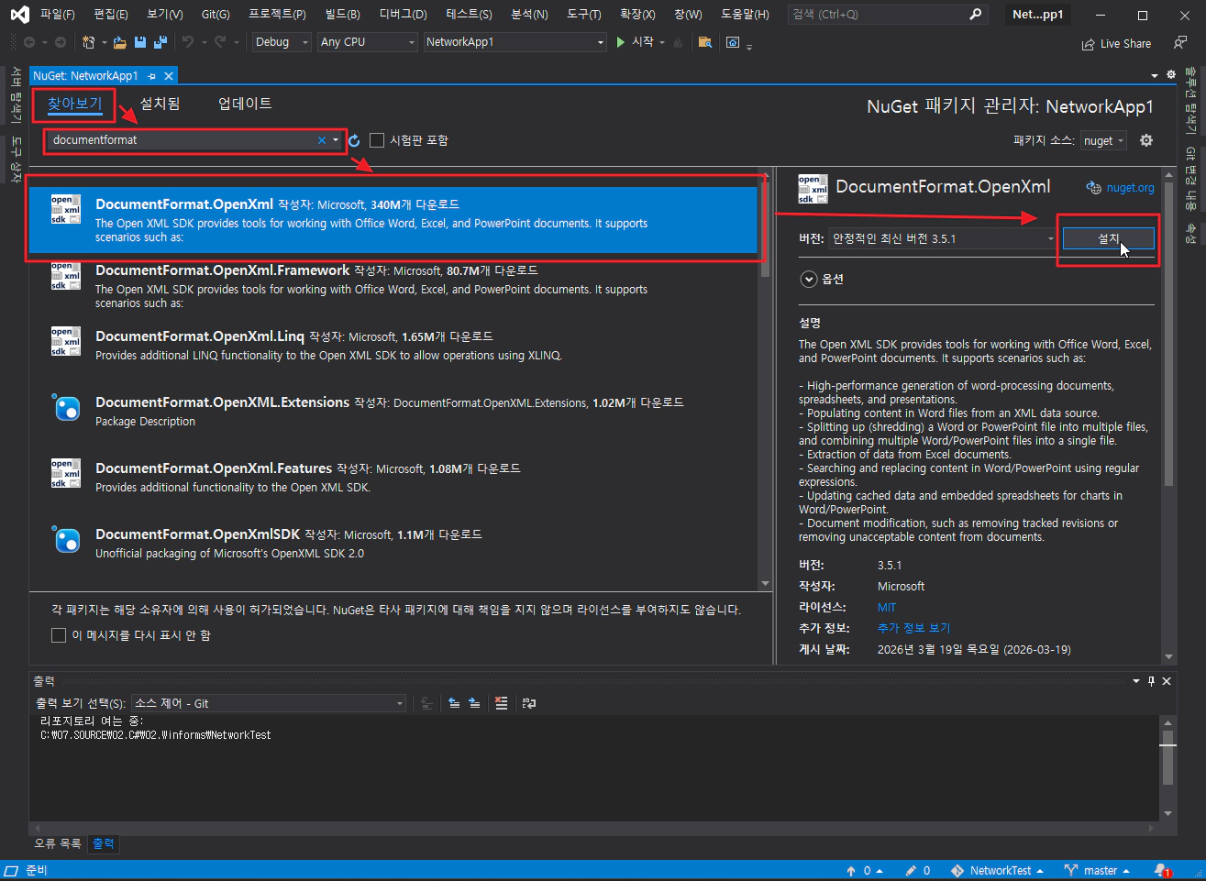The height and width of the screenshot is (881, 1206).
Task: Switch to the Installed (설치됨) tab
Action: (160, 104)
